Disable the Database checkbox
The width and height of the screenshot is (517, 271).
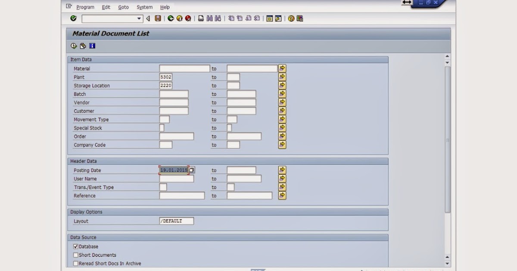[76, 246]
